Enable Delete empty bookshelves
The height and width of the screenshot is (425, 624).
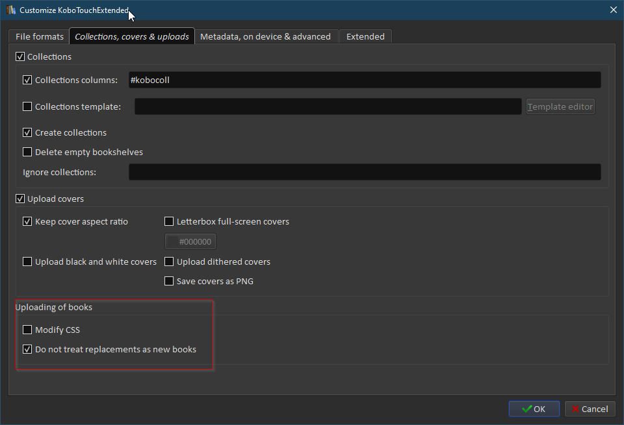[x=27, y=152]
